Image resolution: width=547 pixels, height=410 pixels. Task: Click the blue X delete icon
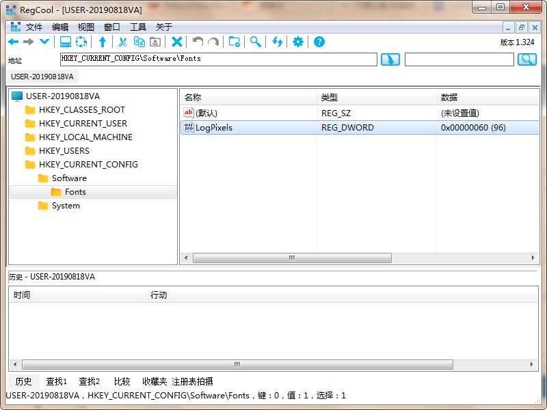(x=176, y=42)
